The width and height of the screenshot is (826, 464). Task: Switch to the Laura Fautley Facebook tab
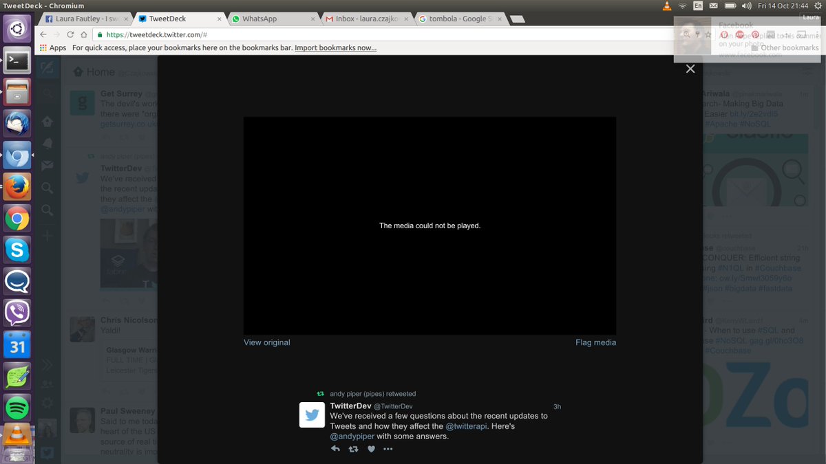click(x=85, y=19)
